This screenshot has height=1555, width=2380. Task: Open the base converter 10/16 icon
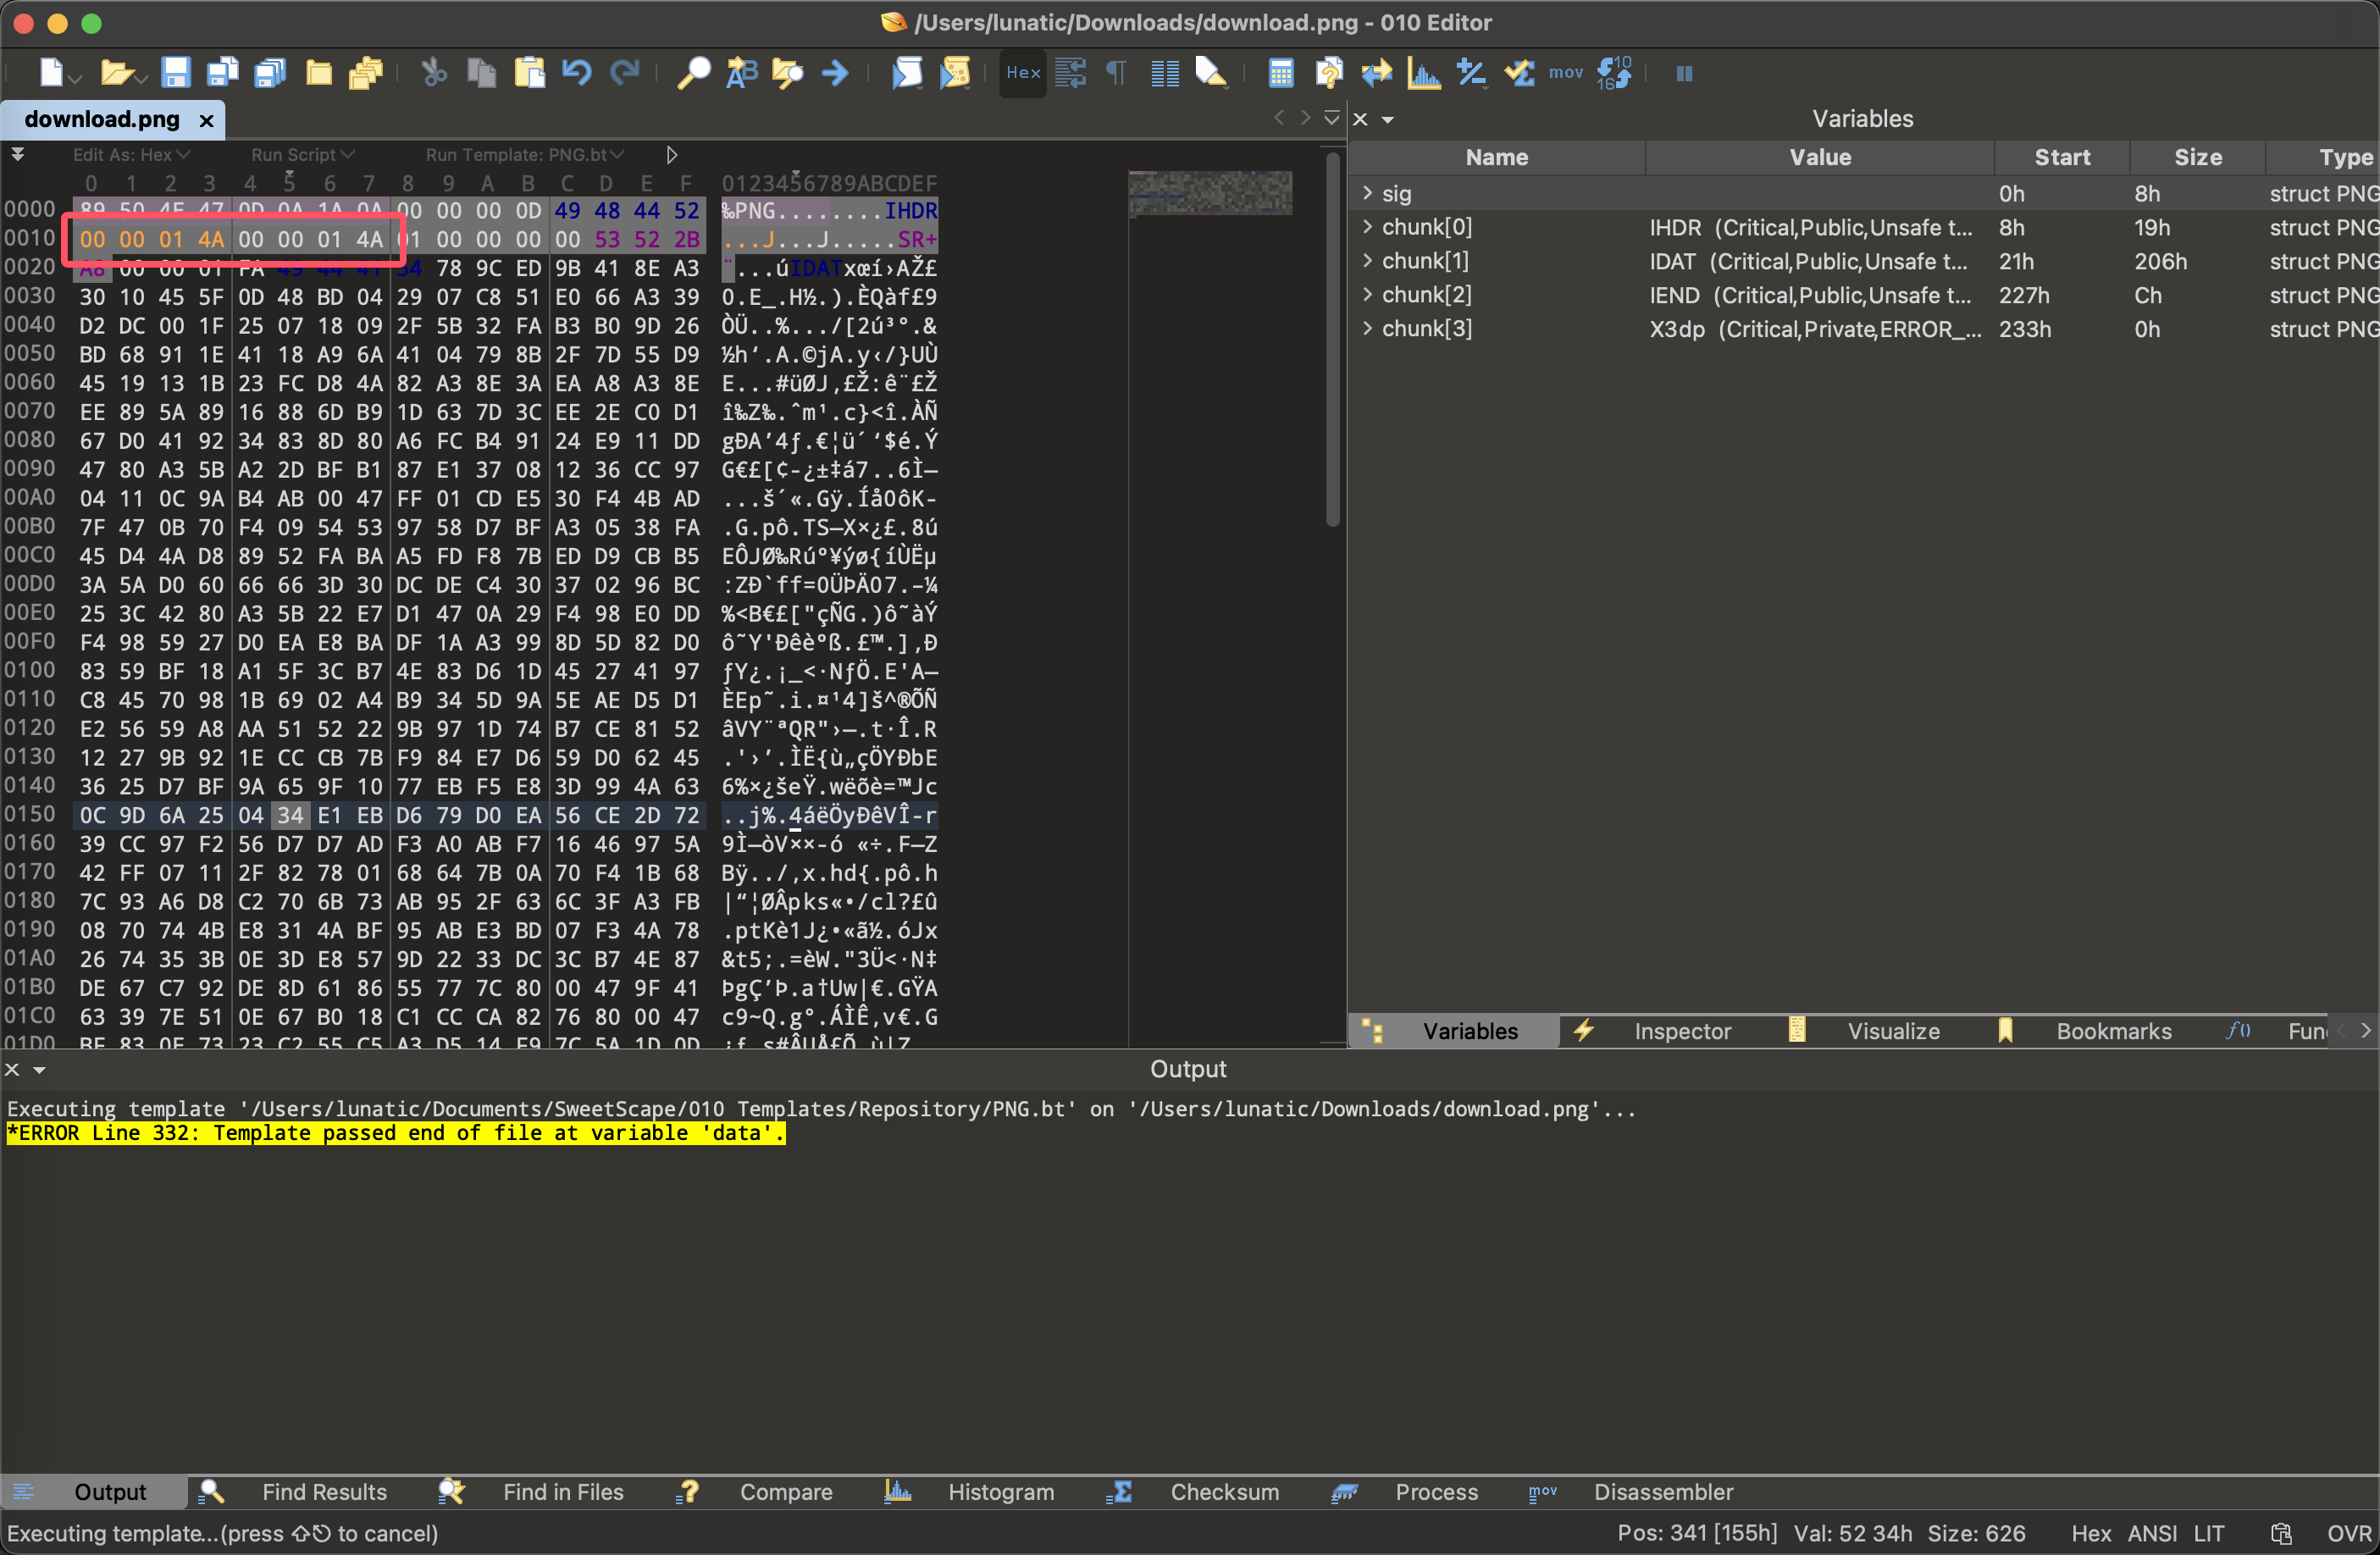coord(1614,72)
